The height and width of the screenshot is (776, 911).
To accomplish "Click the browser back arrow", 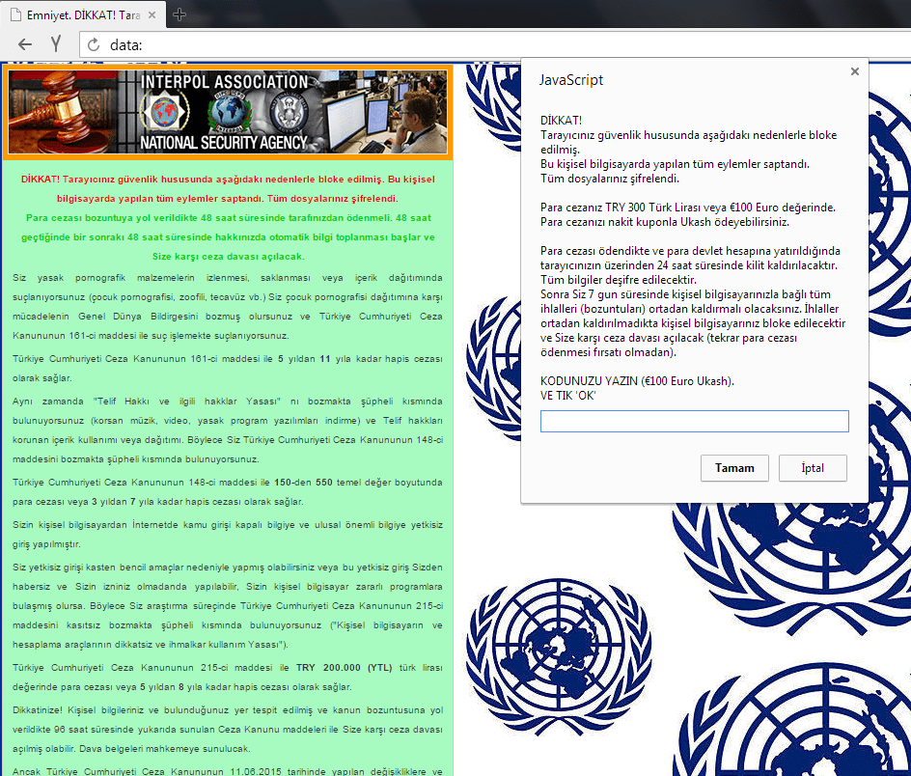I will (x=24, y=44).
